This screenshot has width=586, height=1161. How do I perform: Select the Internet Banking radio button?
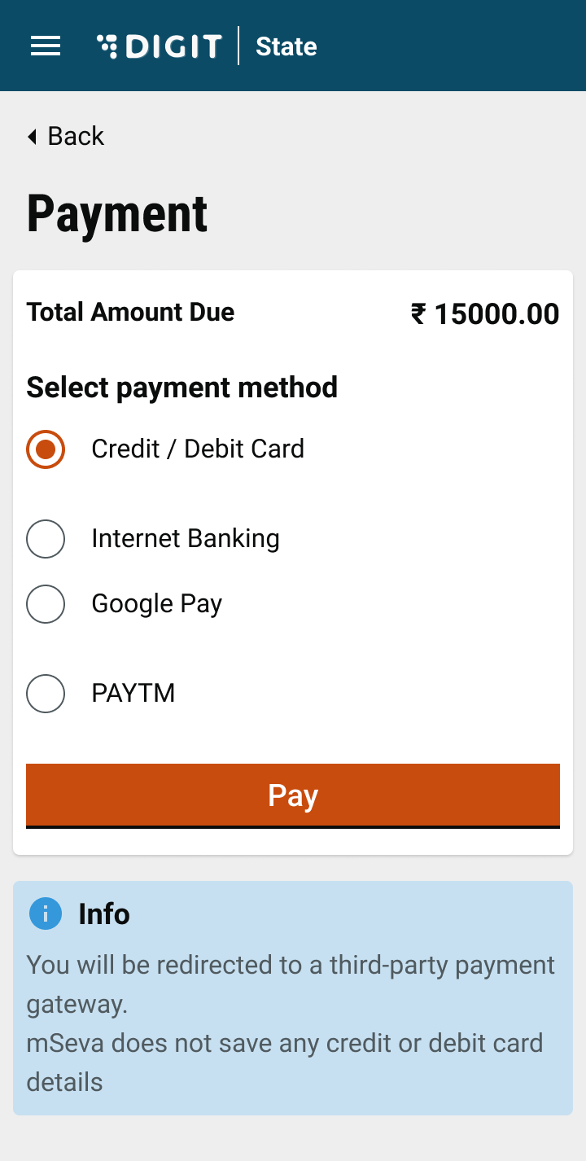pyautogui.click(x=46, y=539)
